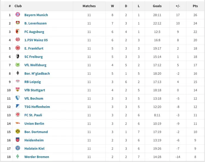Image resolution: width=205 pixels, height=162 pixels.
Task: Open the Bor. M'gladbach team link
Action: click(x=37, y=73)
